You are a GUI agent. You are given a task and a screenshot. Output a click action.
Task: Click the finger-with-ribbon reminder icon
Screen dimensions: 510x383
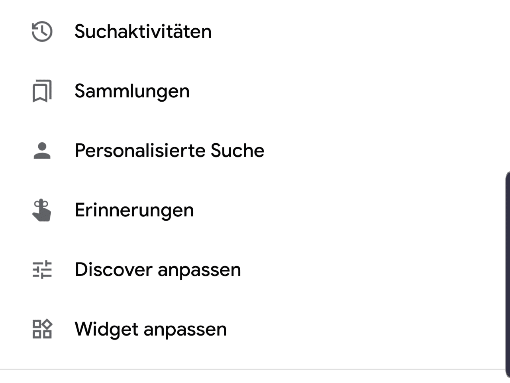pyautogui.click(x=42, y=210)
